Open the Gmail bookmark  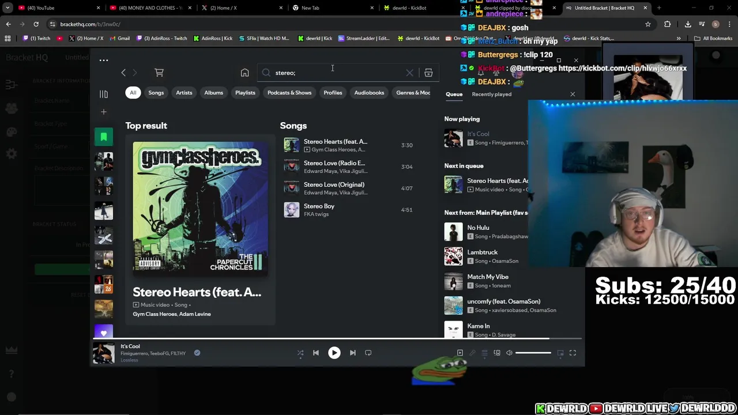[119, 39]
